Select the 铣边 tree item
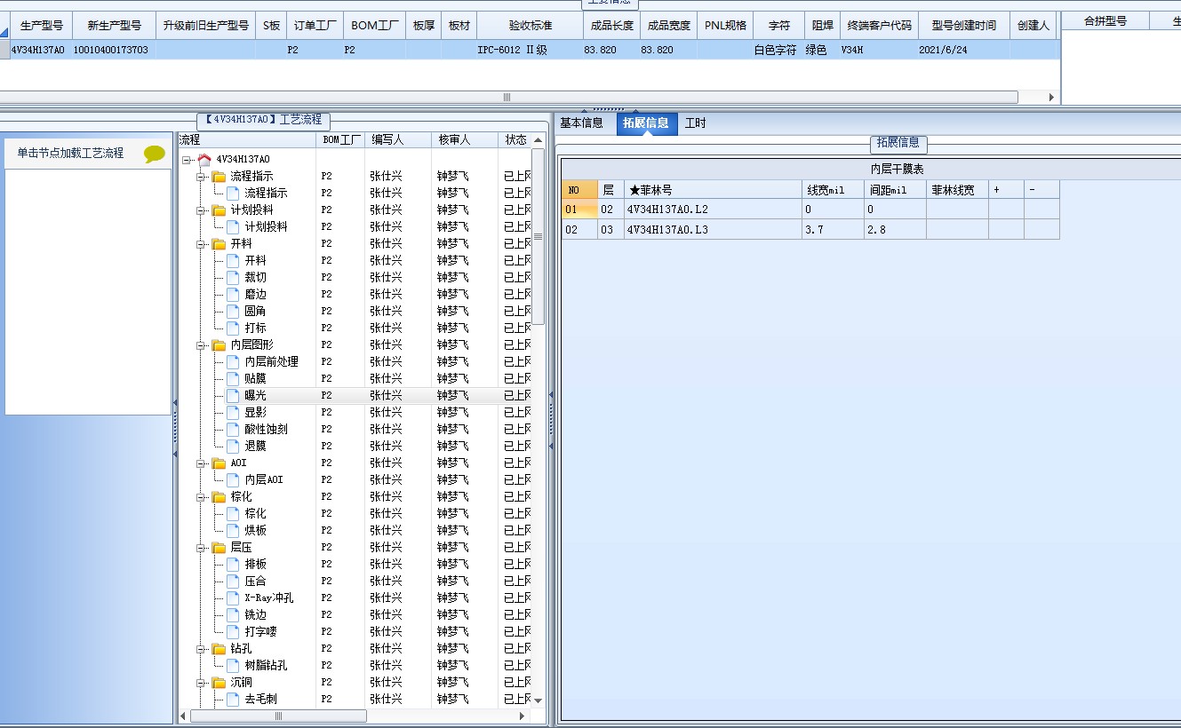Viewport: 1181px width, 728px height. [x=255, y=614]
